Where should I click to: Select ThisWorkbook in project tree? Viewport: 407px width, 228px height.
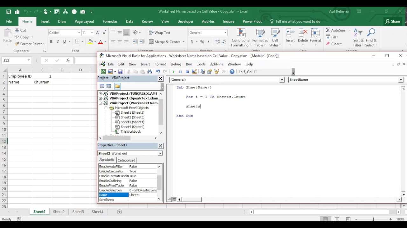pyautogui.click(x=131, y=132)
